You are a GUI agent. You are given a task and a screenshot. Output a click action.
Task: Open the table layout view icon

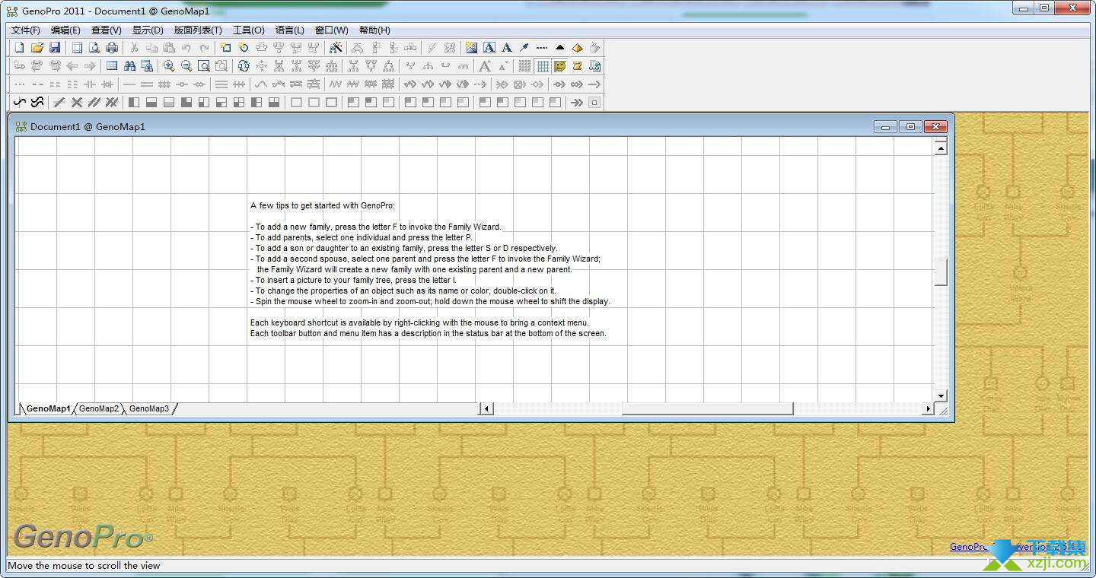tap(112, 66)
